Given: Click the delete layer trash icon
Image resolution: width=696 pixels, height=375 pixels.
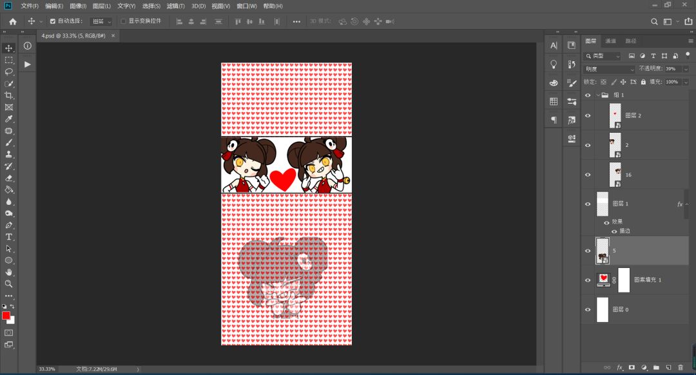Looking at the screenshot, I should click(x=681, y=367).
